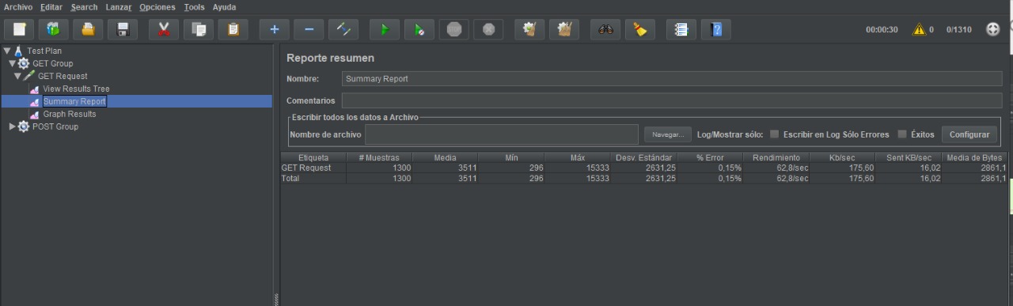Open the Archivo menu
Image resolution: width=1013 pixels, height=306 pixels.
pyautogui.click(x=18, y=7)
